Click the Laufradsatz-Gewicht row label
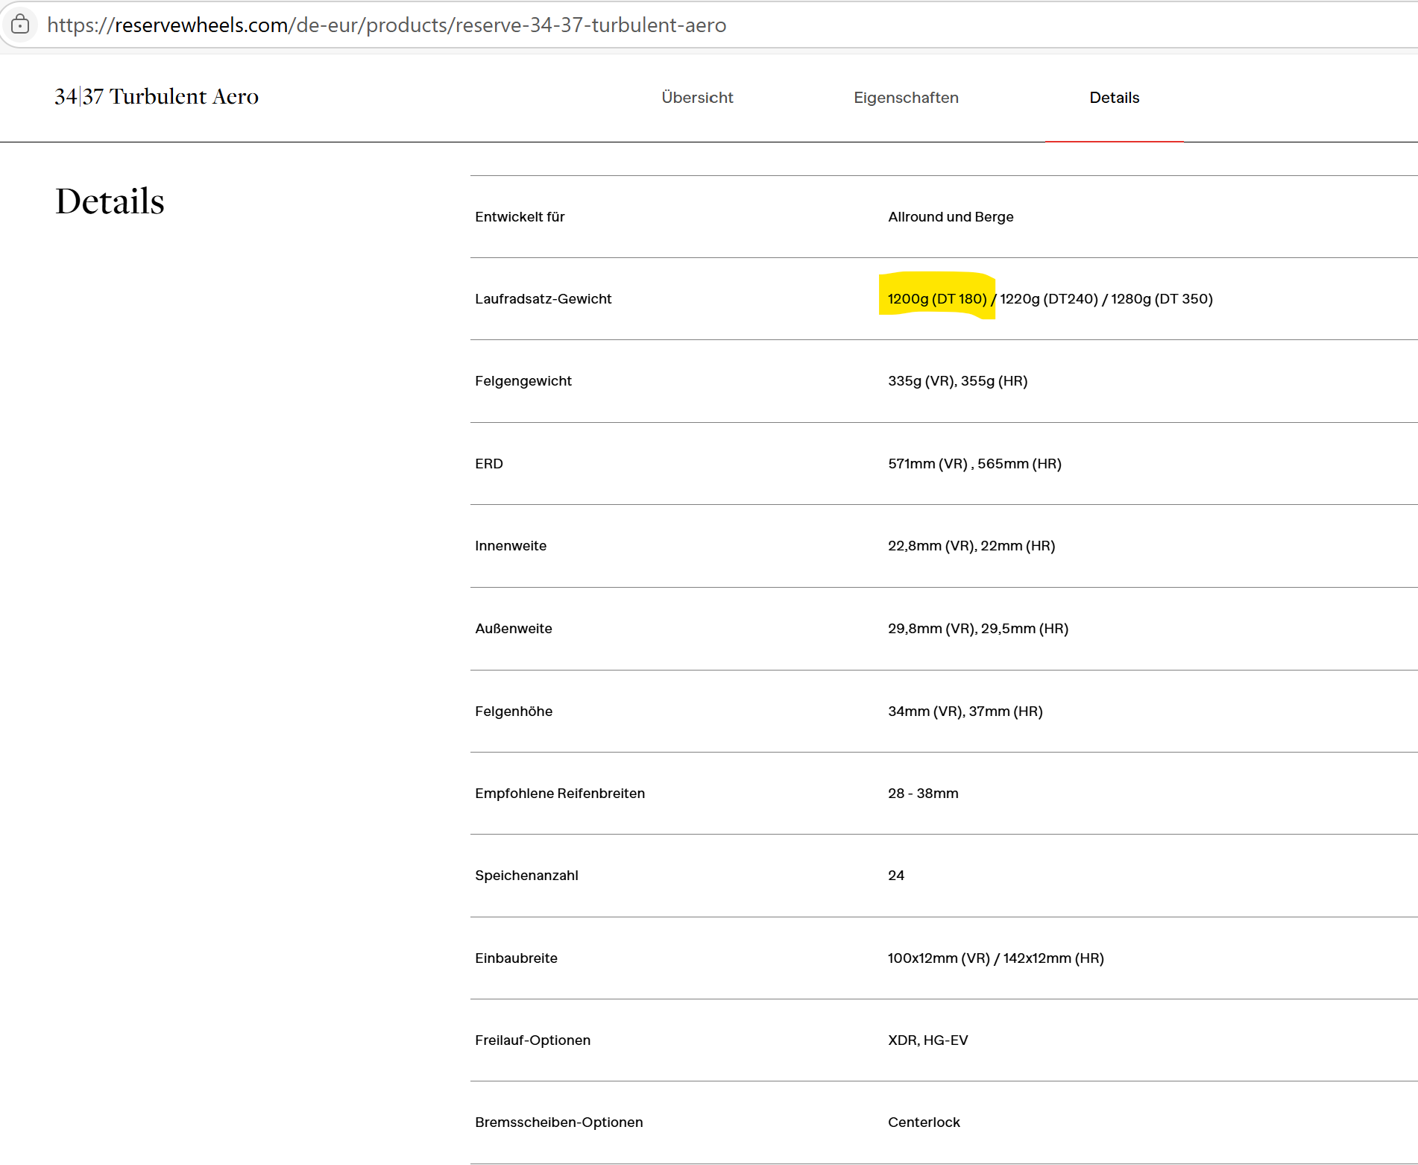Screen dimensions: 1418x1165 (543, 299)
